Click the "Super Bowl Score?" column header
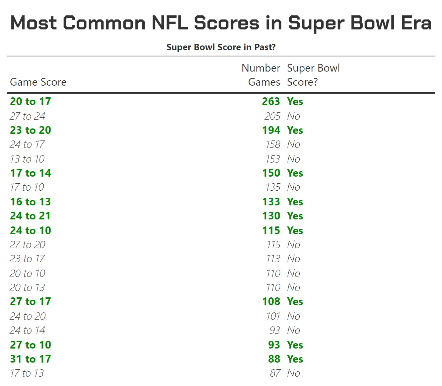This screenshot has width=442, height=386. click(313, 75)
